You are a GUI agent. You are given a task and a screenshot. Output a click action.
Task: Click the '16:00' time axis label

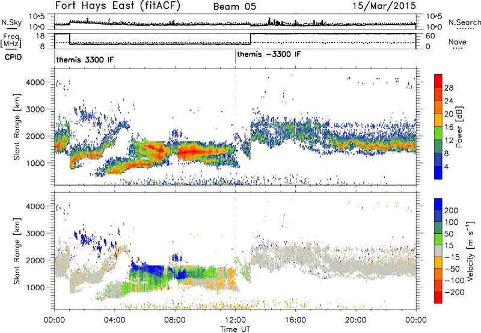[295, 320]
